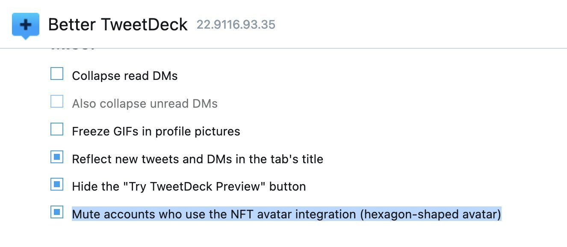Click the plus sign inside the blue logo
Image resolution: width=567 pixels, height=247 pixels.
point(26,25)
